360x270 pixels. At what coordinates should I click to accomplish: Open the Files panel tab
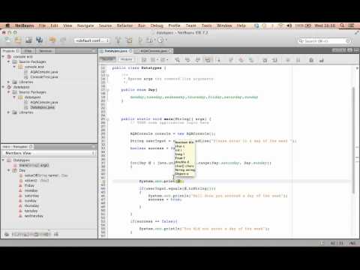[x=28, y=51]
